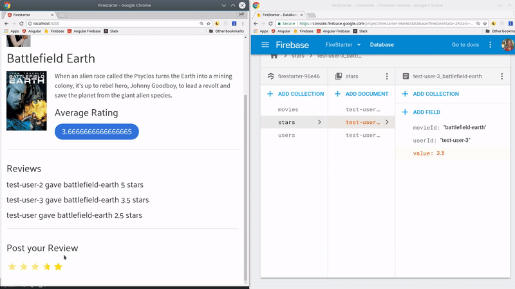Expand the stars collection chevron
Screen dimensions: 515x289
[319, 122]
